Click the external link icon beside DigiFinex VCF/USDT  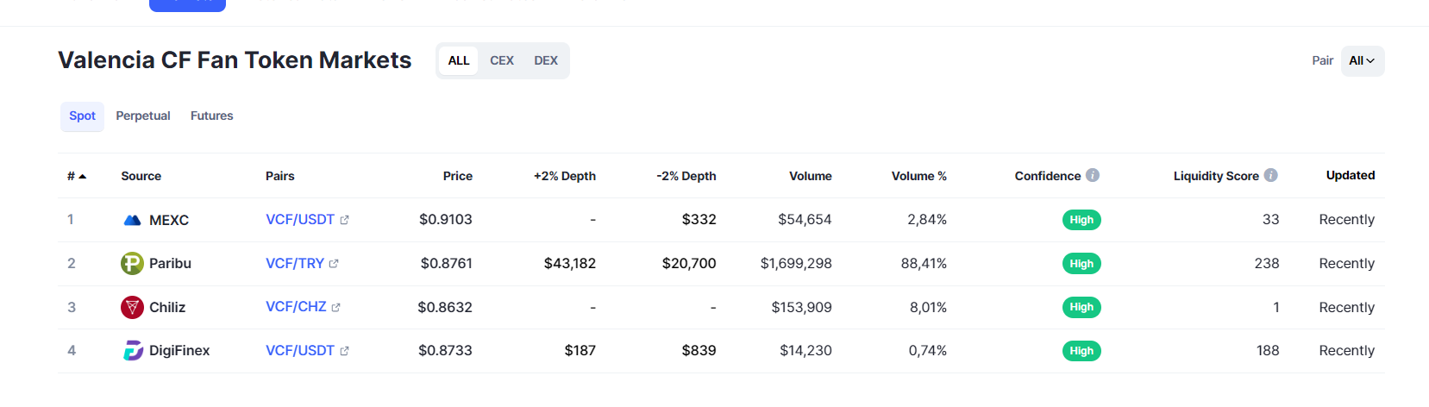(x=344, y=351)
